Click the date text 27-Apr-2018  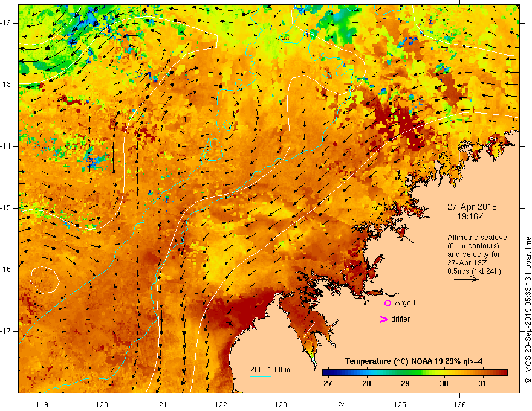click(472, 207)
